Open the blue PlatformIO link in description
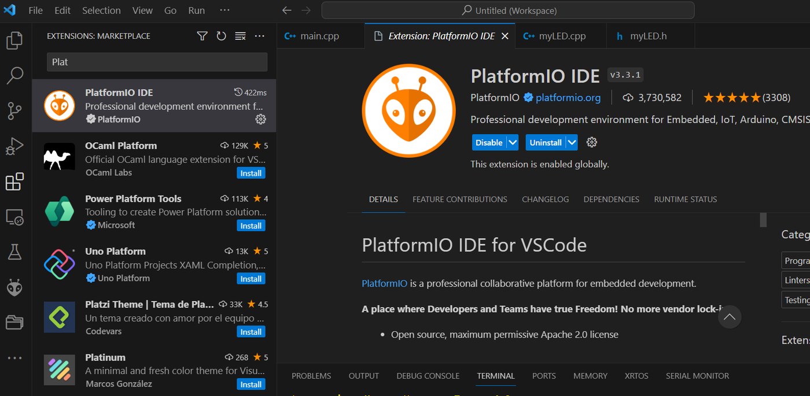The width and height of the screenshot is (810, 396). pyautogui.click(x=385, y=283)
